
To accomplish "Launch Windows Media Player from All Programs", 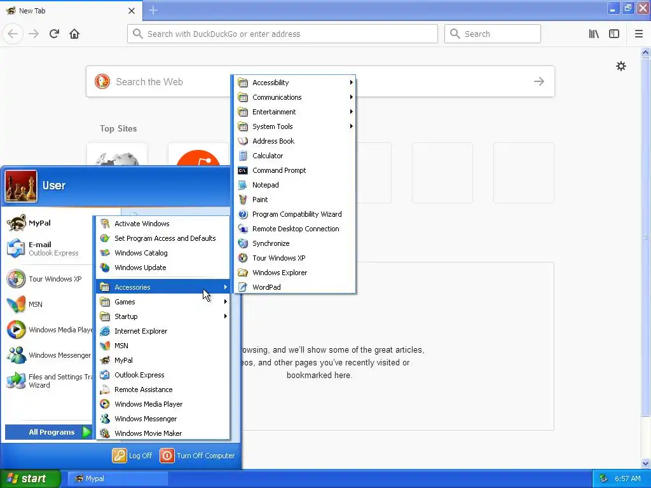I will point(163,404).
